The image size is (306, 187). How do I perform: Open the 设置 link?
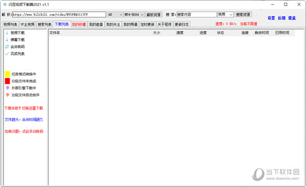pyautogui.click(x=271, y=18)
